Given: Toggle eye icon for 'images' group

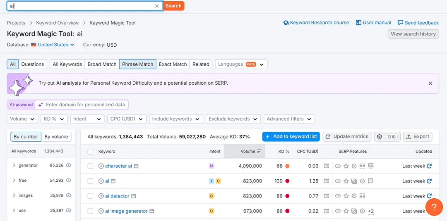Looking at the screenshot, I should click(x=68, y=195).
